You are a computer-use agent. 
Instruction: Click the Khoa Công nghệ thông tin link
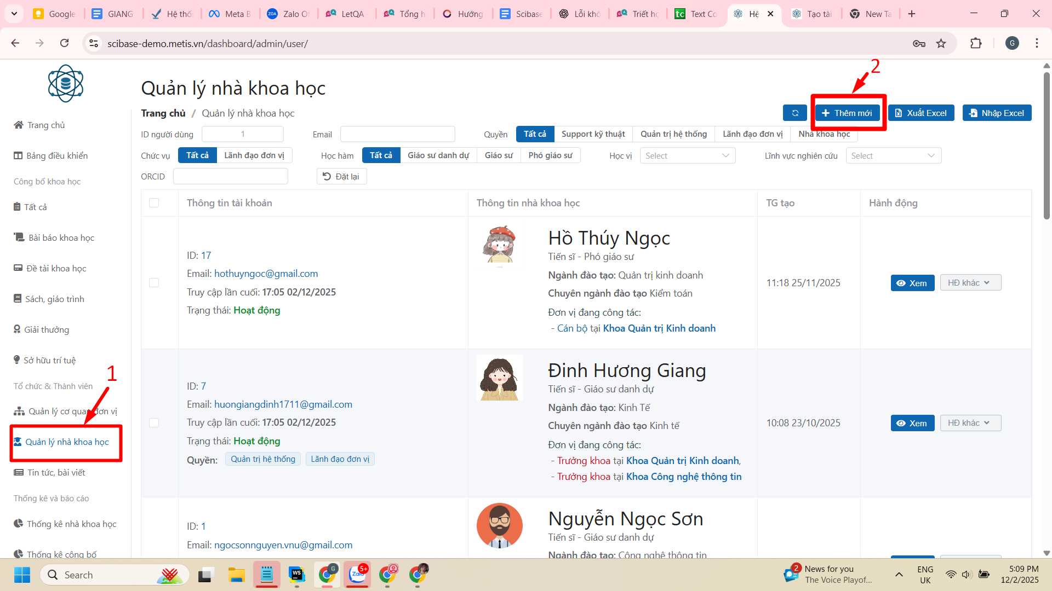click(x=683, y=477)
